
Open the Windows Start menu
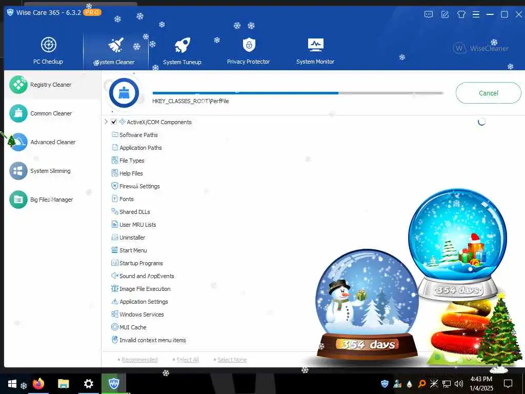pyautogui.click(x=12, y=384)
